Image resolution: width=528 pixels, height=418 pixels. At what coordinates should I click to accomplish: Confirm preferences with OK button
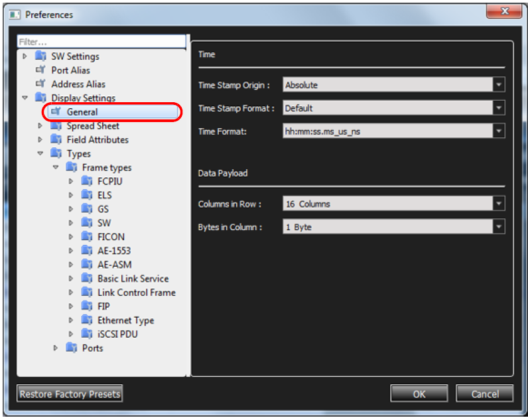point(419,393)
